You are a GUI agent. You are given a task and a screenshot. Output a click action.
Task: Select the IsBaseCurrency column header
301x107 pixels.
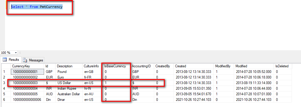(x=116, y=66)
